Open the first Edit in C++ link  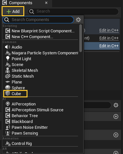tap(109, 30)
